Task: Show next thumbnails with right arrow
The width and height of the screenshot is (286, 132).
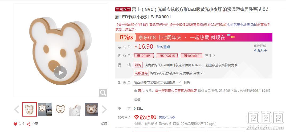Action: [x=104, y=109]
